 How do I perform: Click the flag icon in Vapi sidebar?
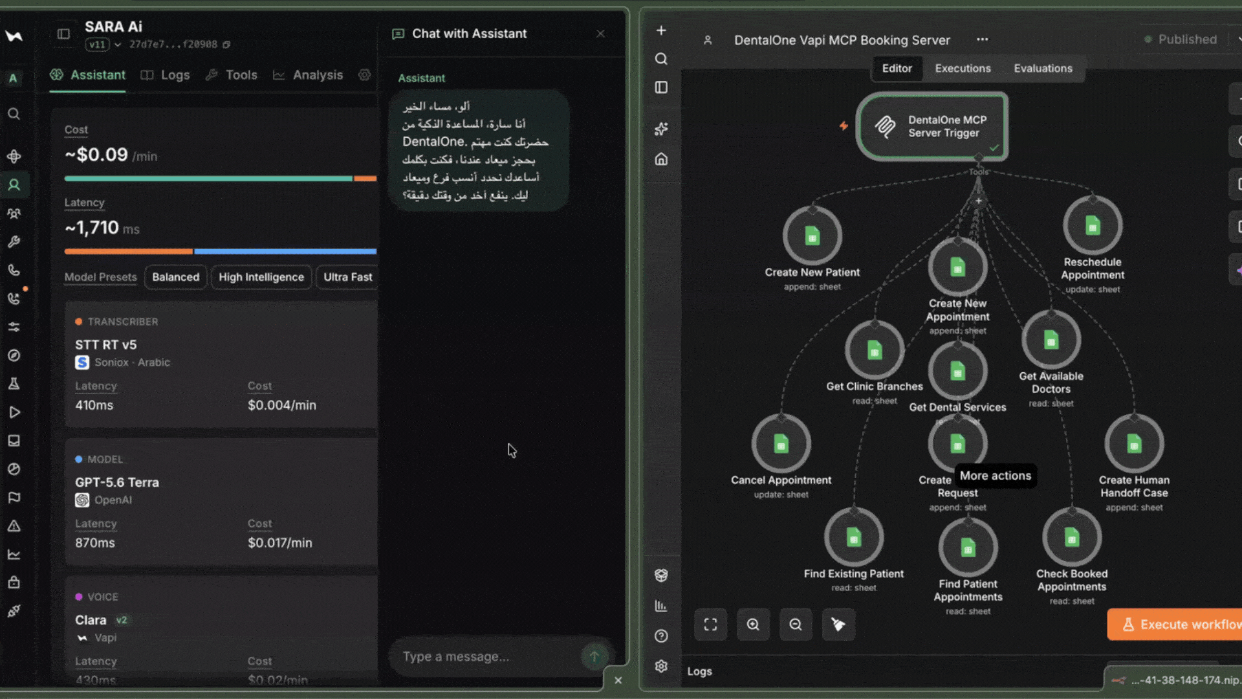tap(14, 498)
